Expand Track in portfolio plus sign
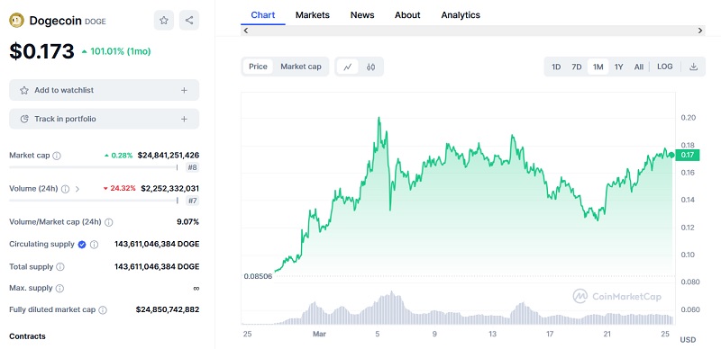Viewport: 721px width, 349px height. 184,119
